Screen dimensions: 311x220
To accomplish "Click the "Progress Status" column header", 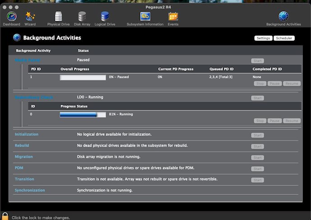I will (74, 106).
